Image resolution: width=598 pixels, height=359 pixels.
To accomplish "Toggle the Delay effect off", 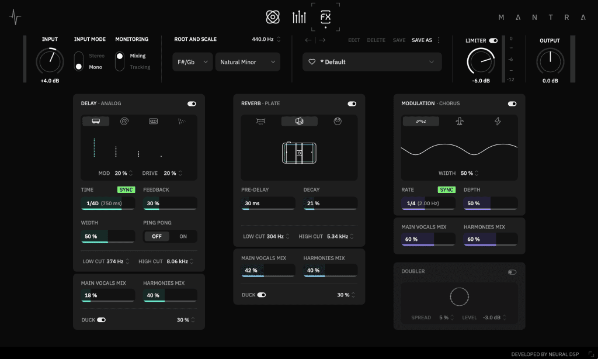I will [x=192, y=103].
